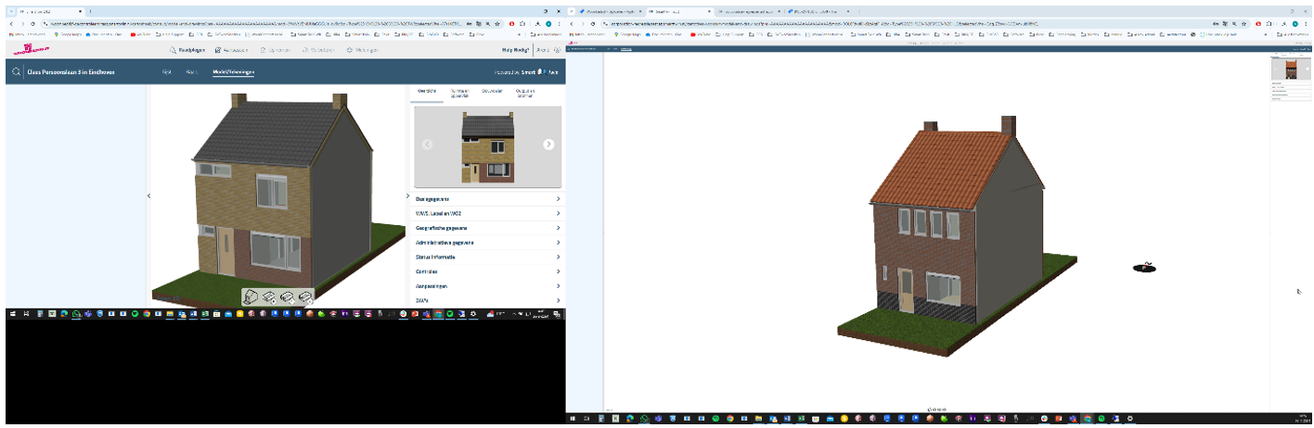This screenshot has height=428, width=1314.
Task: Click the search magnifier icon beside the address
Action: tap(16, 72)
